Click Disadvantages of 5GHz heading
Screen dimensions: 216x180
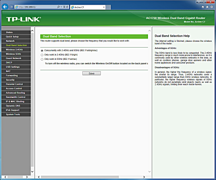[x=167, y=67]
